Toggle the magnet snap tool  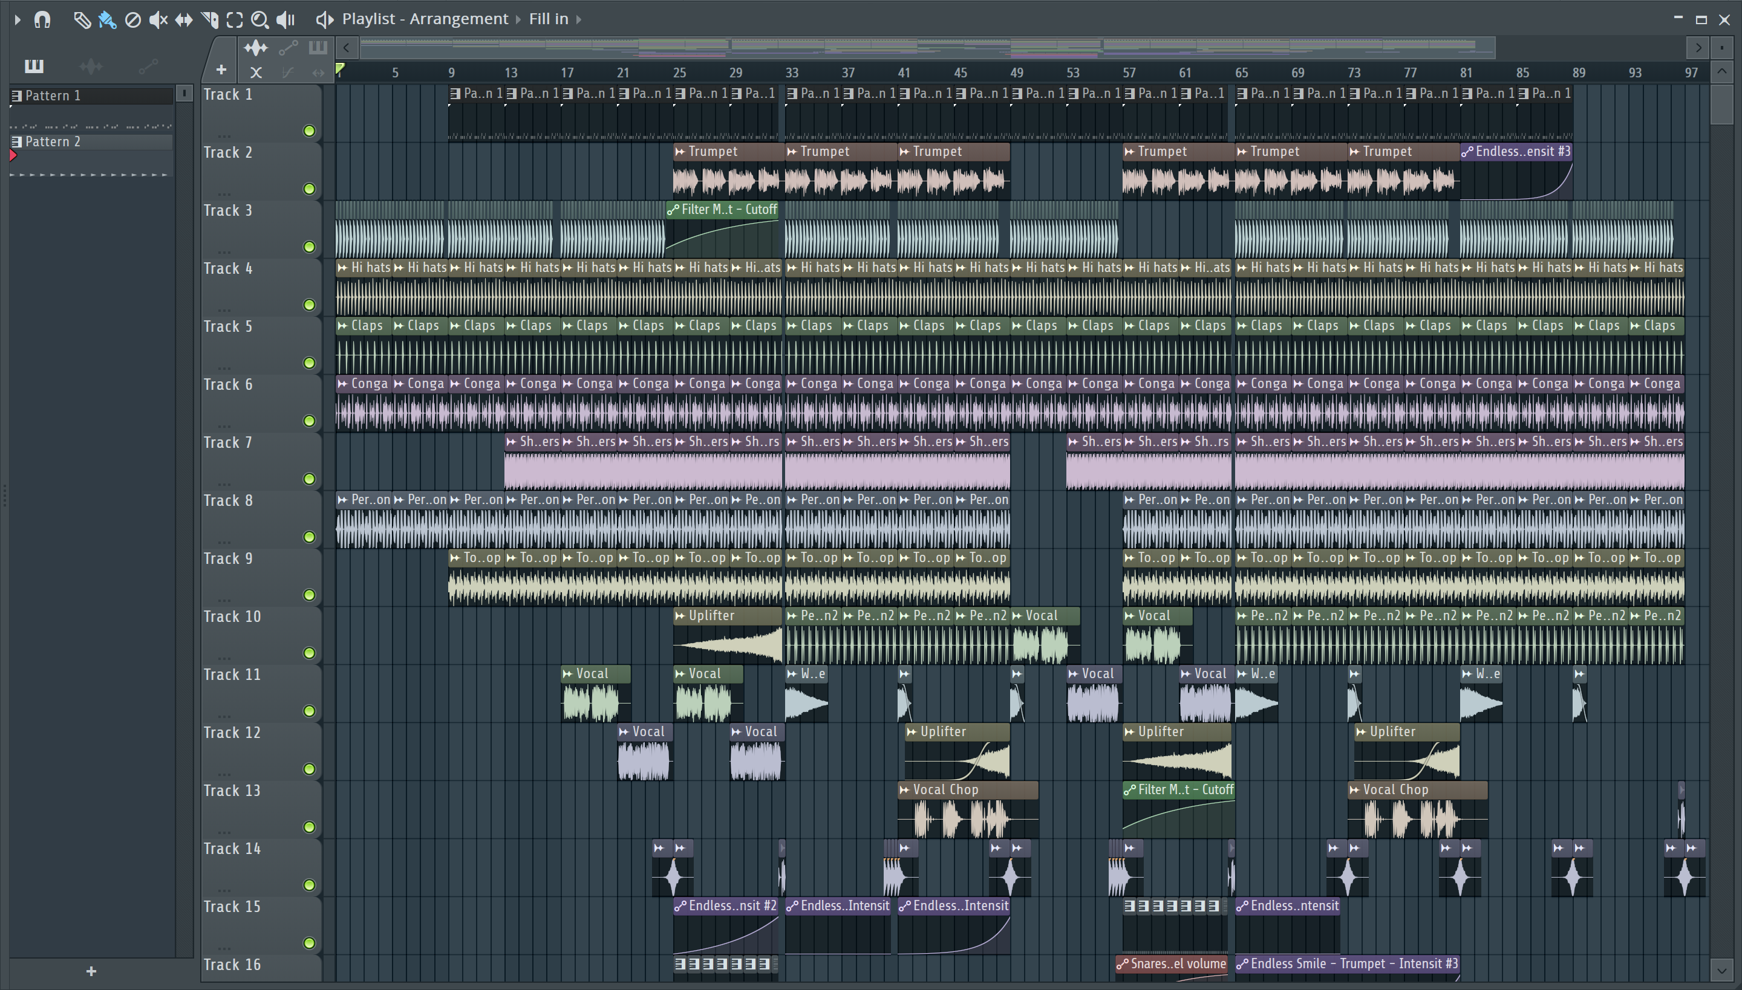[x=42, y=20]
